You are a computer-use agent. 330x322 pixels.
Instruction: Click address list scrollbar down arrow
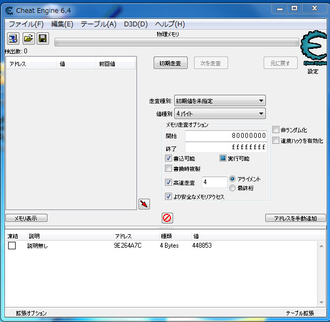[321, 303]
